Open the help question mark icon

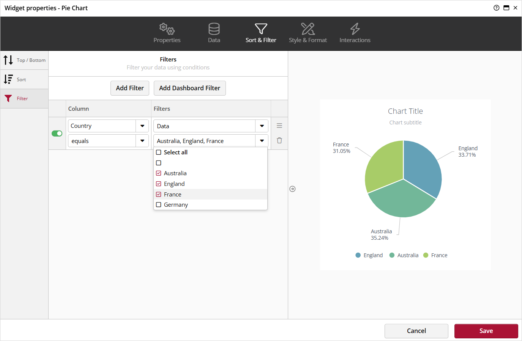496,8
